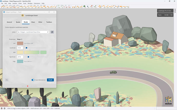This screenshot has height=110, width=177.
Task: Click 'Control dynamic Landshade materials.' text
Action: click(x=17, y=27)
